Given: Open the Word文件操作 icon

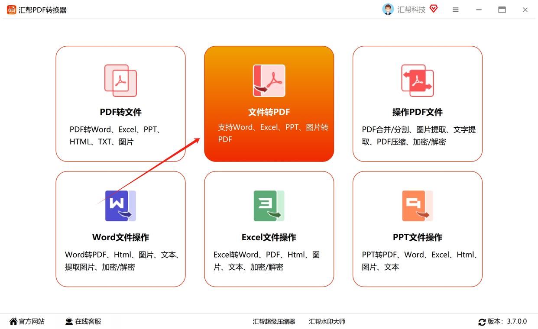Looking at the screenshot, I should pyautogui.click(x=120, y=206).
